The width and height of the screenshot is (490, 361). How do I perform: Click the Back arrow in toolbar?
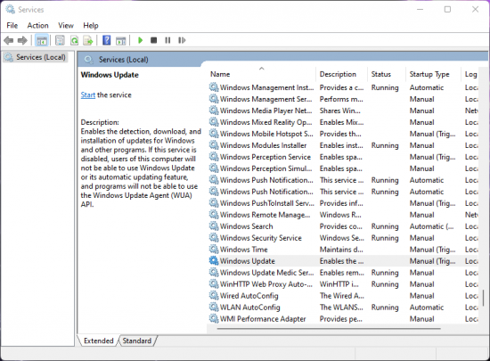pos(8,40)
